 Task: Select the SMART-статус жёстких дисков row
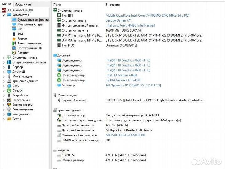[x=84, y=140]
